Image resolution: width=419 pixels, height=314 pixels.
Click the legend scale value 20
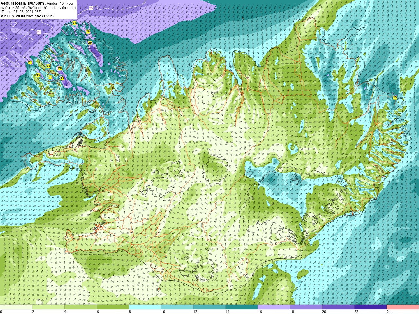(x=324, y=312)
